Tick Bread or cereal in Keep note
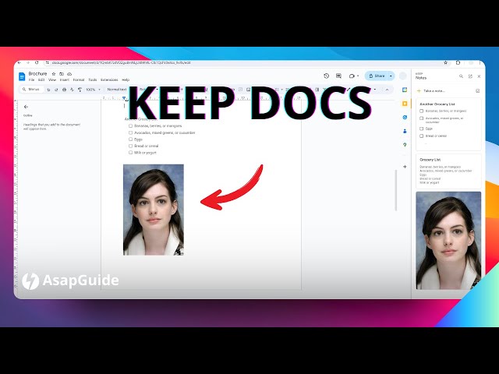This screenshot has height=374, width=499. [x=421, y=136]
